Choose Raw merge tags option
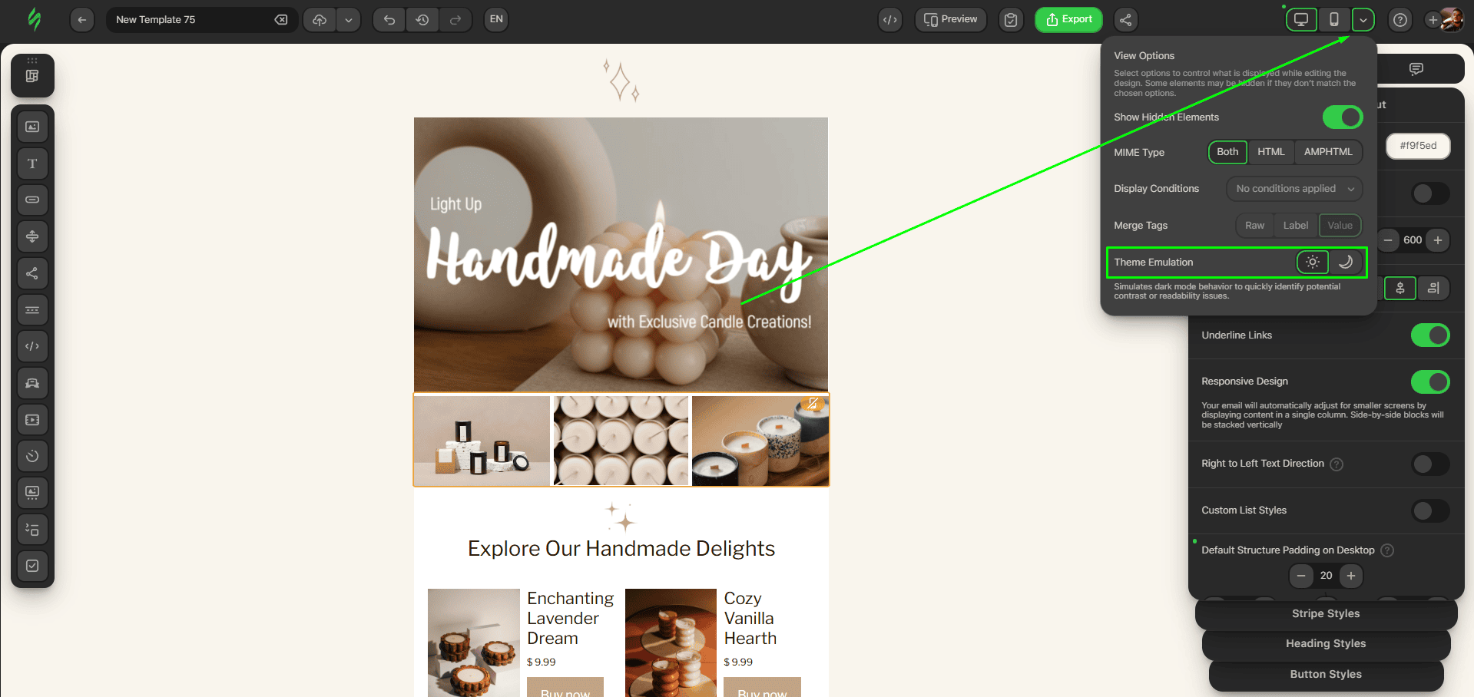Viewport: 1474px width, 697px height. [1254, 226]
